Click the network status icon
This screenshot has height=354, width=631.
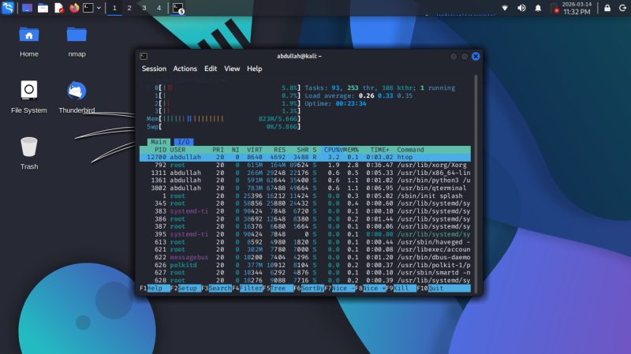[505, 8]
